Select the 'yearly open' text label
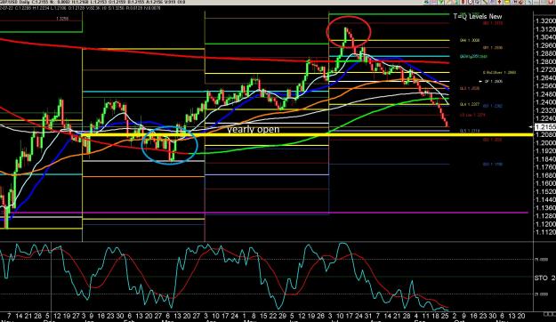Screen dimensions: 556x322 pos(254,130)
